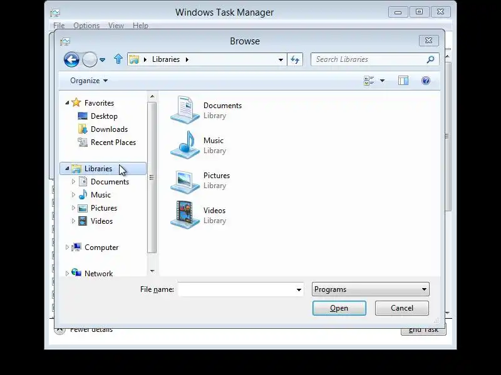Expand Pictures node in navigation tree
The width and height of the screenshot is (501, 375).
click(x=73, y=207)
